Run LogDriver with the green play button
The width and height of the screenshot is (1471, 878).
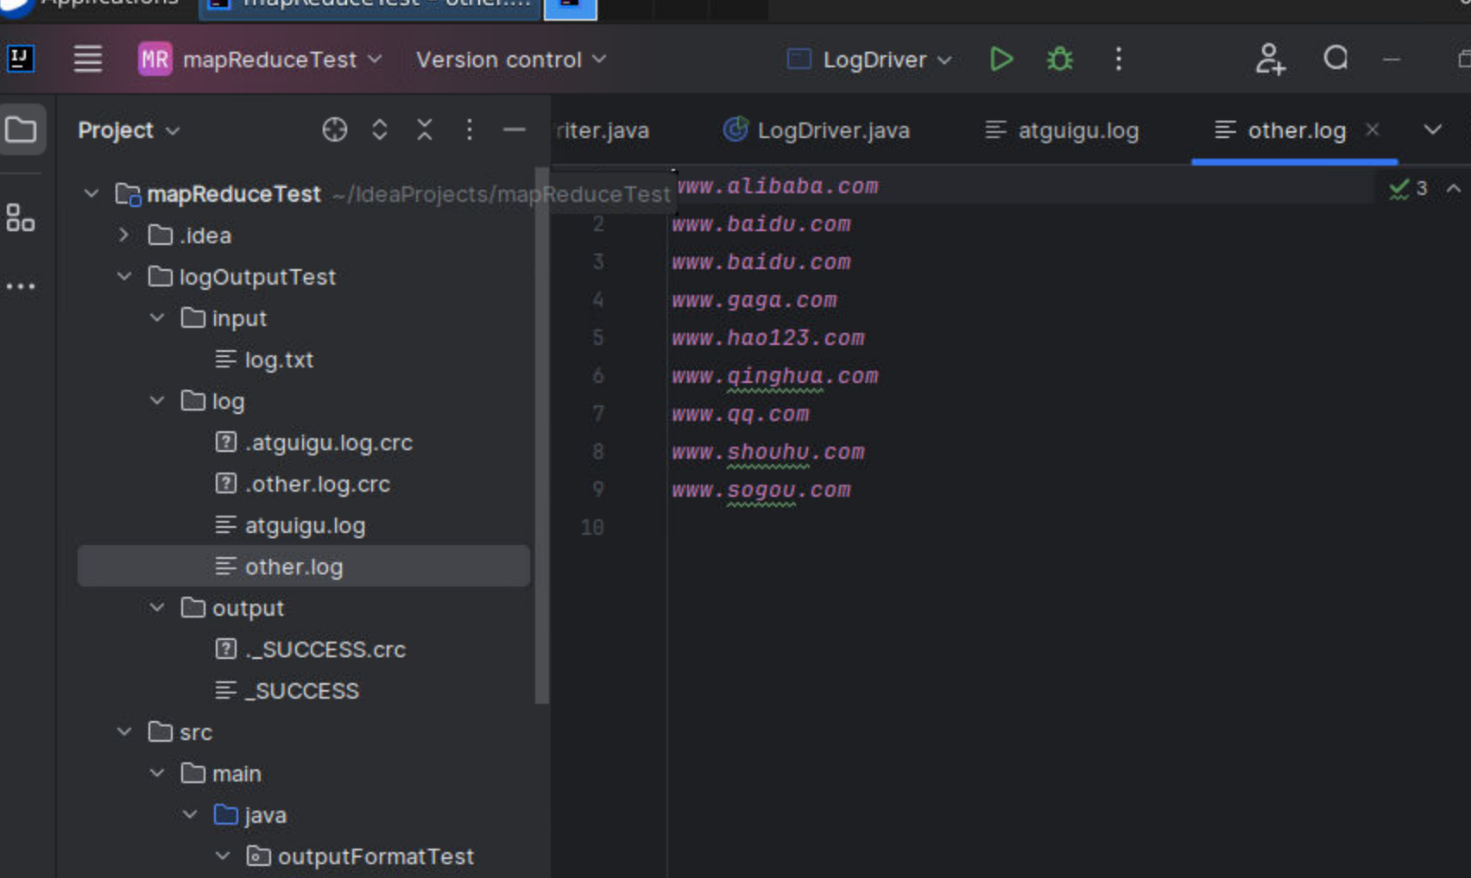1001,60
